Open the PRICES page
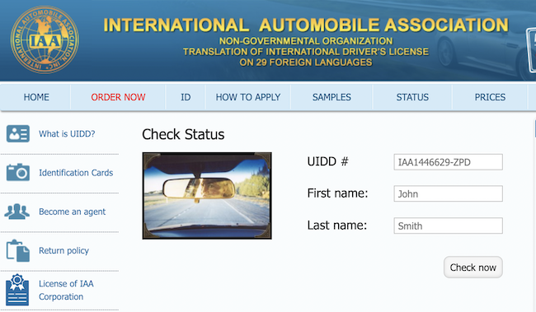Viewport: 536px width, 312px height. pyautogui.click(x=490, y=97)
